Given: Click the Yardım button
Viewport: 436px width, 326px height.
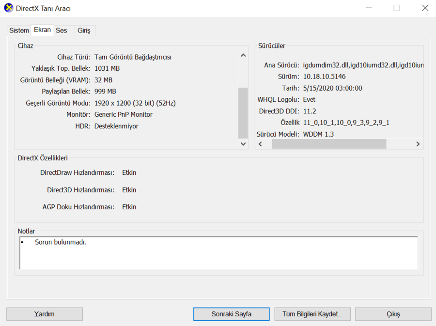Looking at the screenshot, I should click(x=45, y=314).
